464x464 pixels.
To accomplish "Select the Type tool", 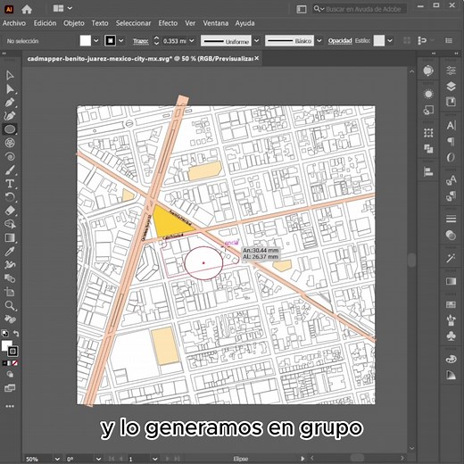I will [10, 184].
